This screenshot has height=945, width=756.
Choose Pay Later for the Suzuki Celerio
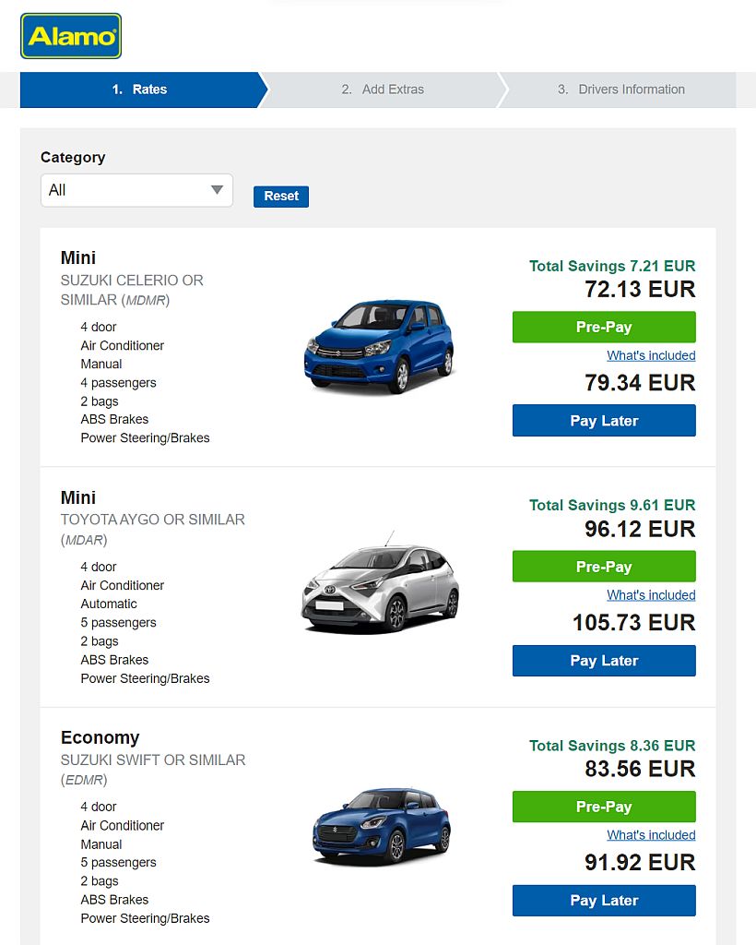click(604, 420)
